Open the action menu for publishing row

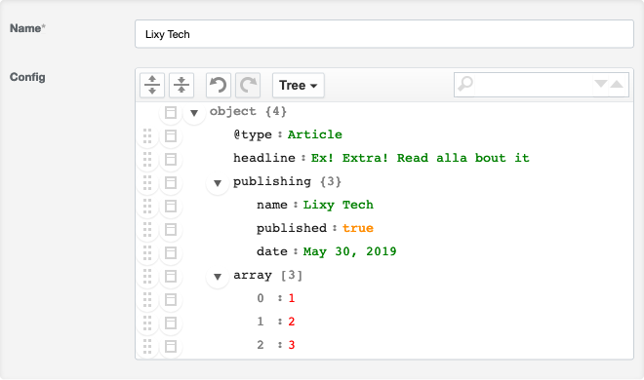(171, 182)
